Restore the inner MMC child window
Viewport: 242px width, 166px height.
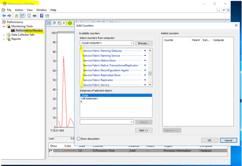pos(224,10)
